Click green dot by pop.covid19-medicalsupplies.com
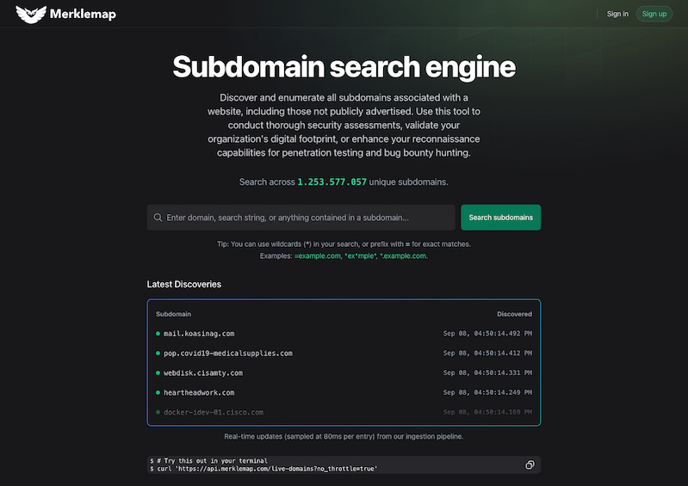Screen dimensions: 688x486 tap(158, 354)
